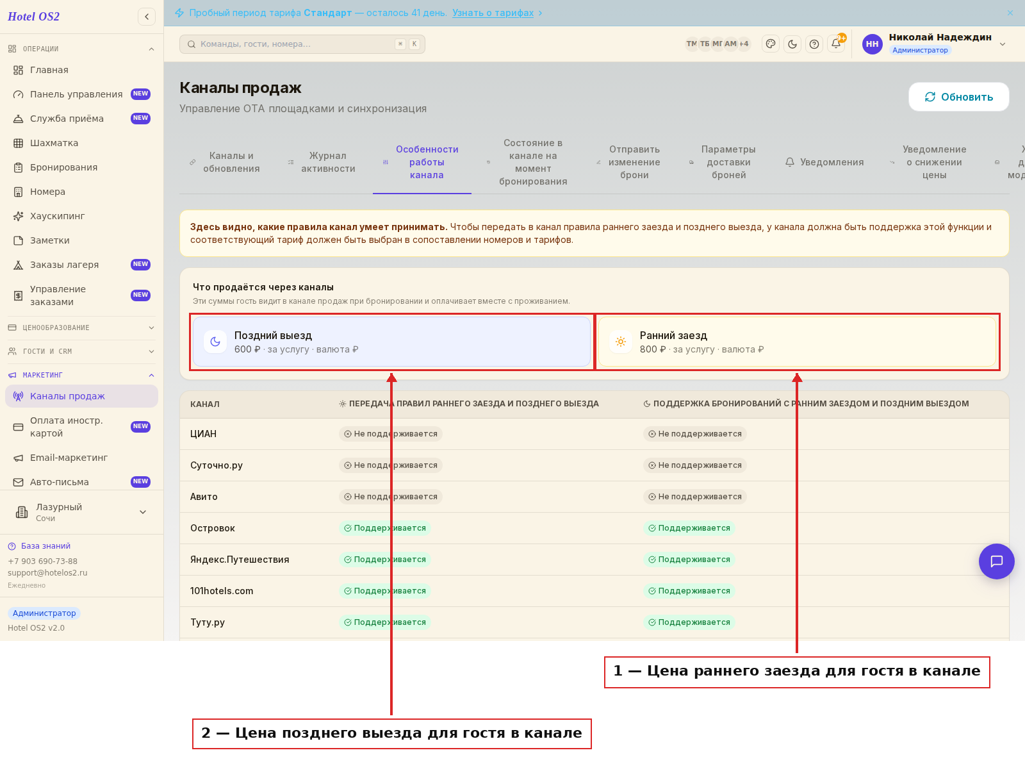Open Оплата иностр. картой
This screenshot has width=1025, height=764.
[x=81, y=427]
